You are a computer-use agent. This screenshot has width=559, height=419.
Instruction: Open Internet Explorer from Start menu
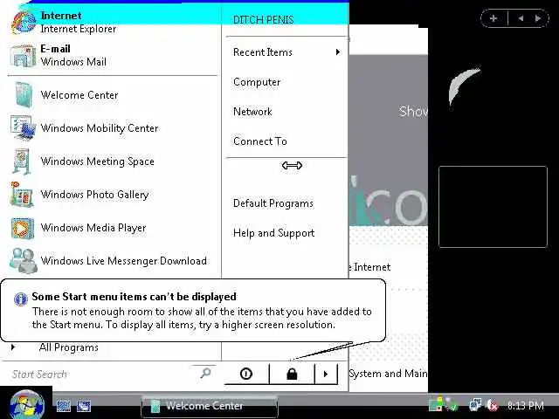24,22
